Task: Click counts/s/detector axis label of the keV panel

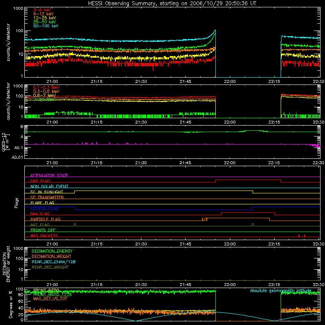Action: [x=8, y=42]
